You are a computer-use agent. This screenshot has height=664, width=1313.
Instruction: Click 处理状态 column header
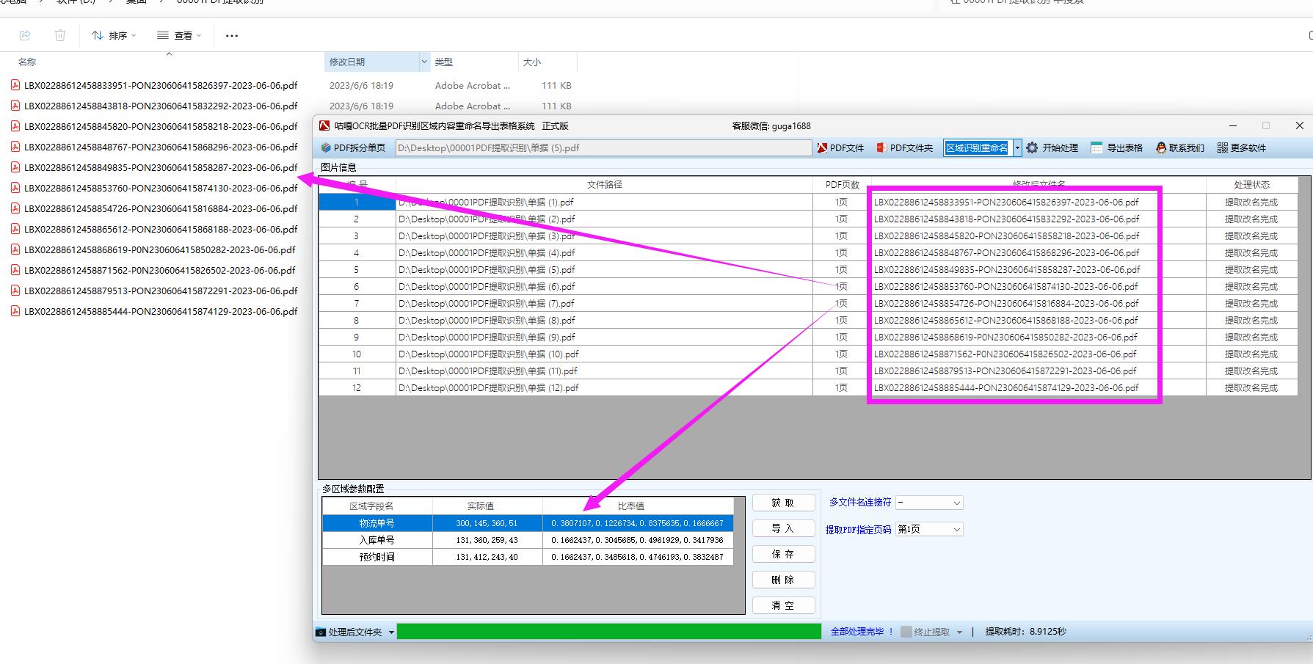(x=1251, y=184)
